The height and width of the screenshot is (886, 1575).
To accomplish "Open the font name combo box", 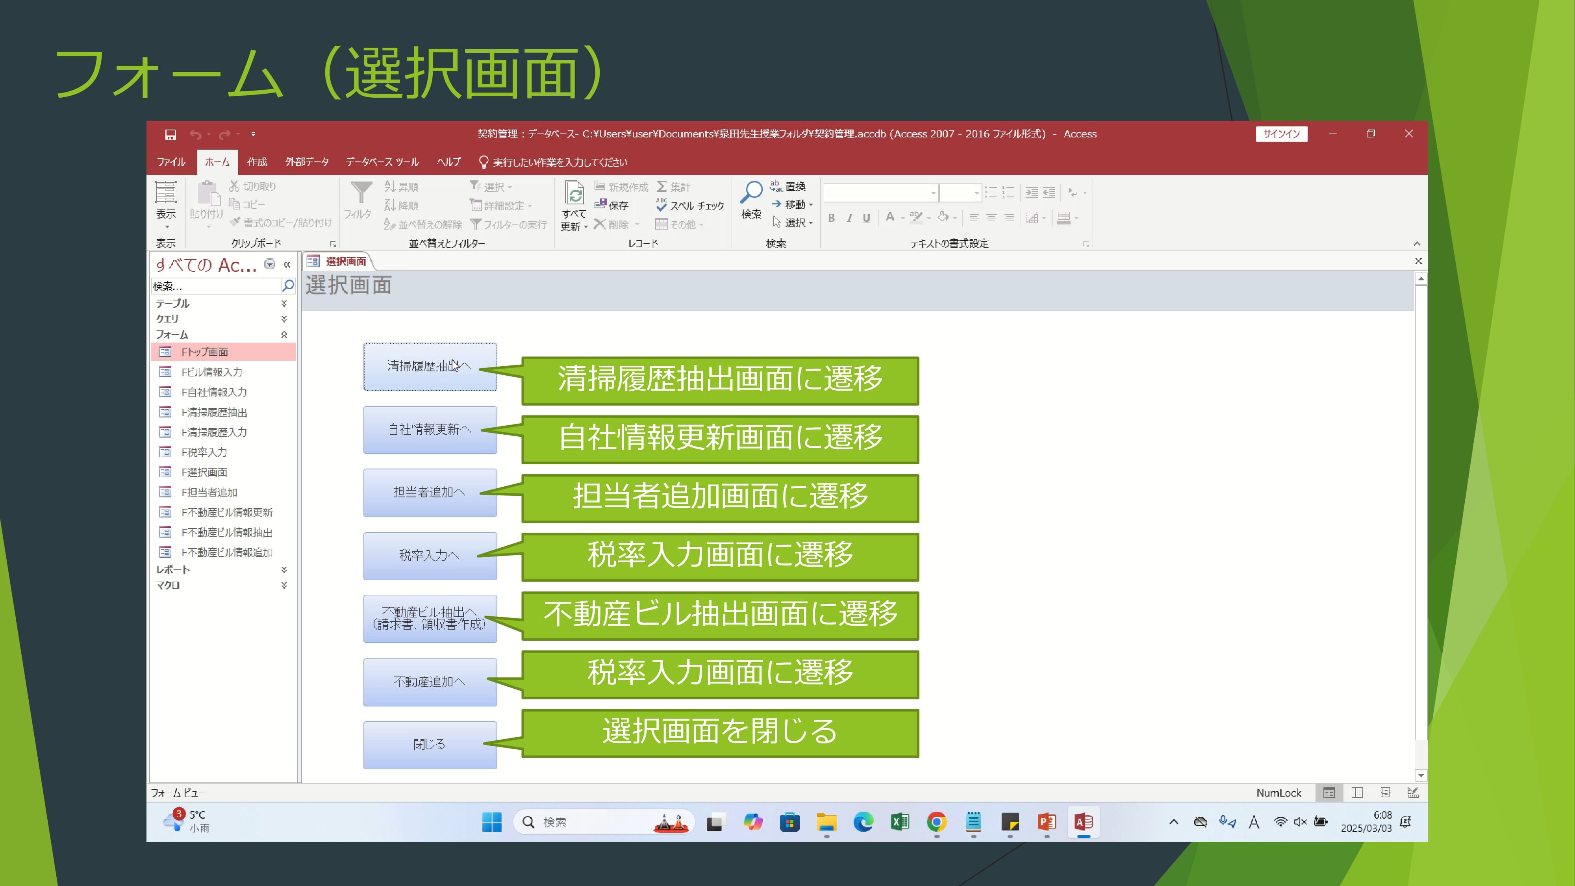I will 881,193.
